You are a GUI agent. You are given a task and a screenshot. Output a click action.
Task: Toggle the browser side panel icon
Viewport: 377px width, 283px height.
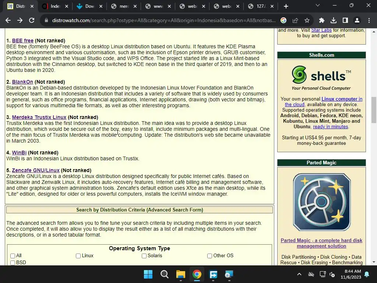pos(345,21)
